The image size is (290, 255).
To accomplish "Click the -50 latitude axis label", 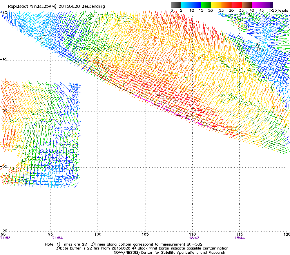I will (4, 110).
